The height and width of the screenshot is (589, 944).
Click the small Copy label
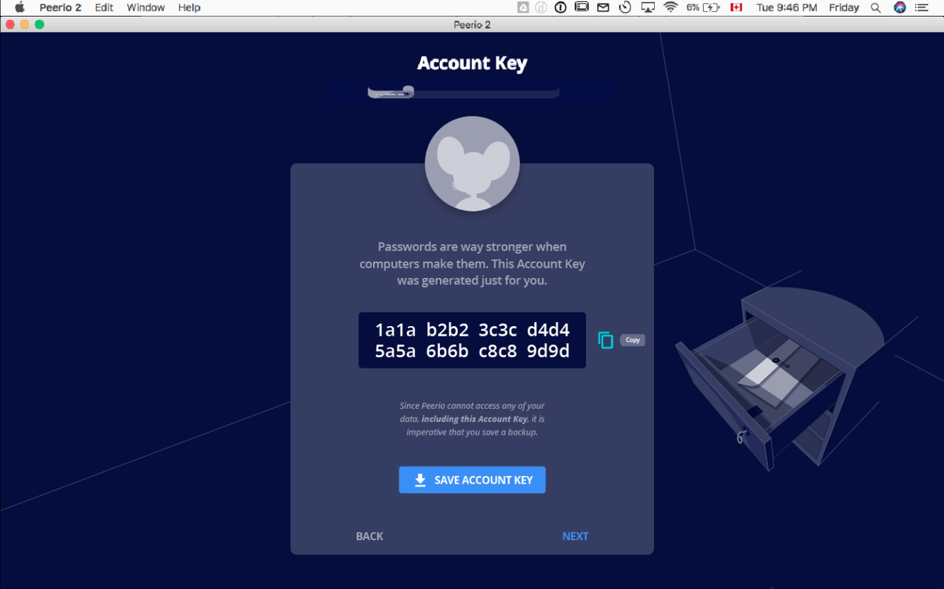point(633,340)
